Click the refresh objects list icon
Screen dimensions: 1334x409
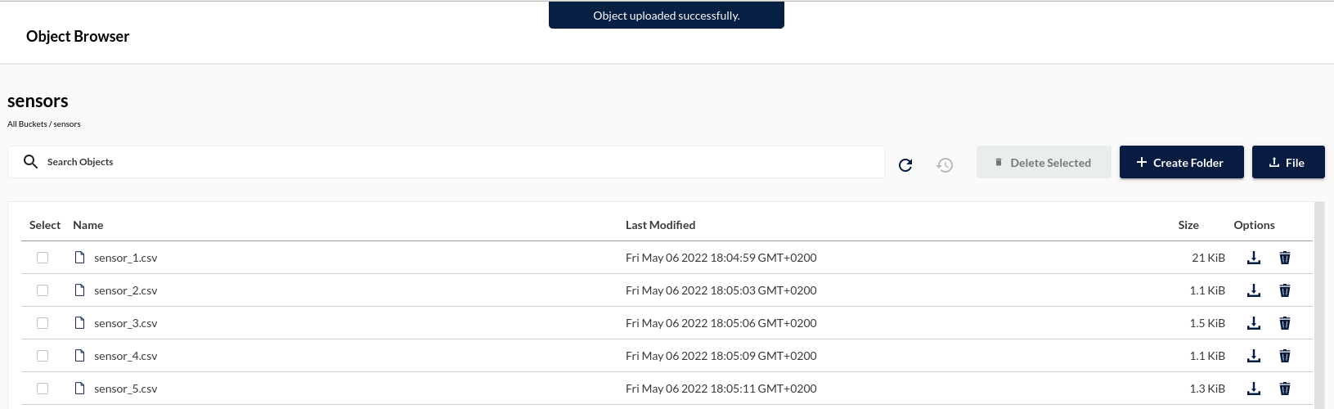pyautogui.click(x=905, y=165)
